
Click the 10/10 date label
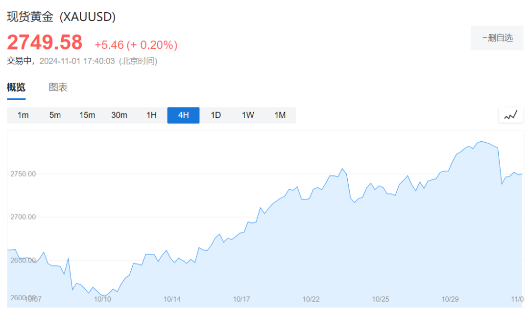102,299
